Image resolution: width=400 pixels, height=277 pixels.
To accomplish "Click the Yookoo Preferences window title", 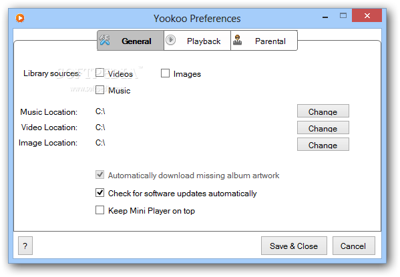I will [197, 19].
